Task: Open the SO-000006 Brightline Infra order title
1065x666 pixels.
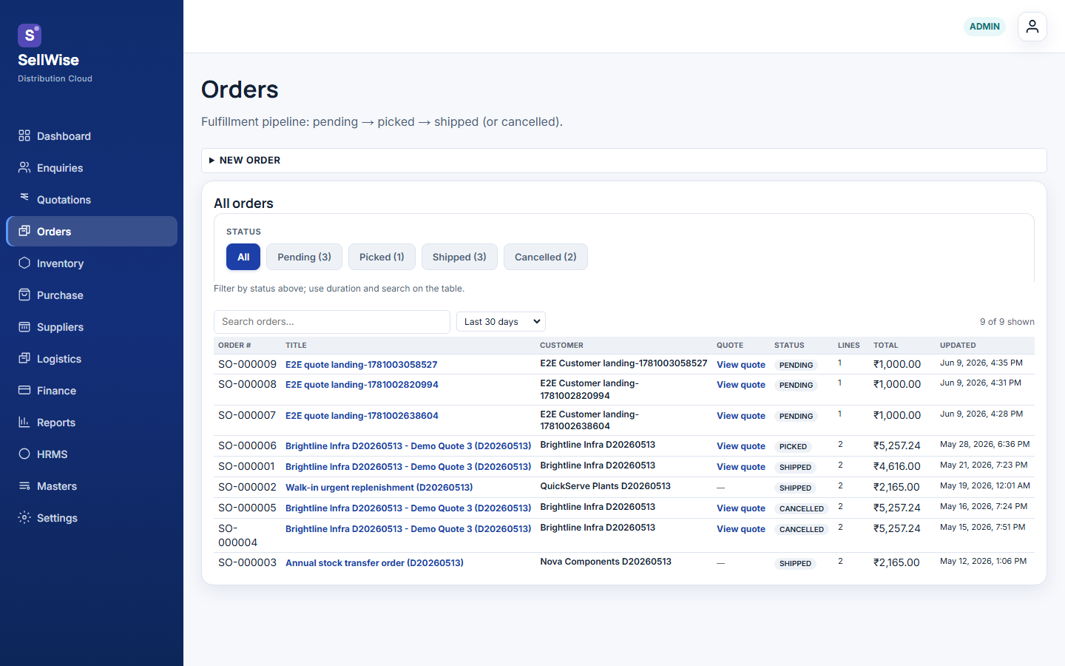Action: (x=408, y=446)
